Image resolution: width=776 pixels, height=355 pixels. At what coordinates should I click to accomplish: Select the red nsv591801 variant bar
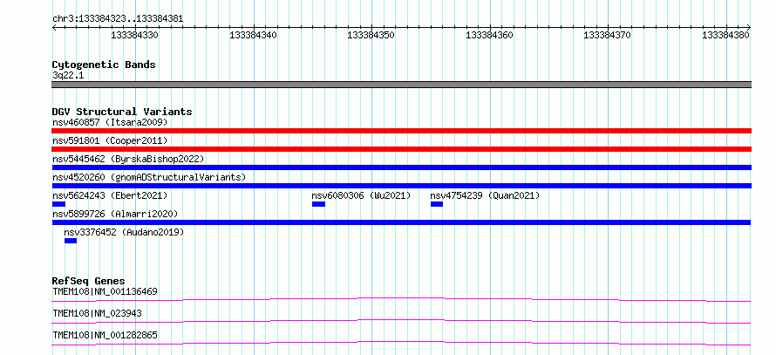click(401, 149)
